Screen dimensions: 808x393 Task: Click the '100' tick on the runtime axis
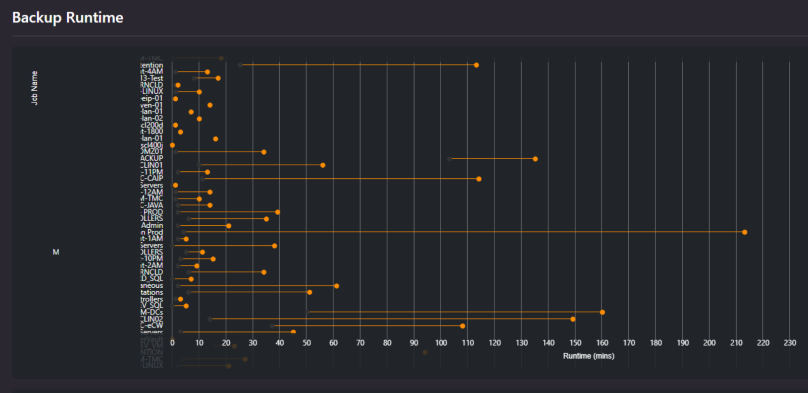tap(441, 343)
